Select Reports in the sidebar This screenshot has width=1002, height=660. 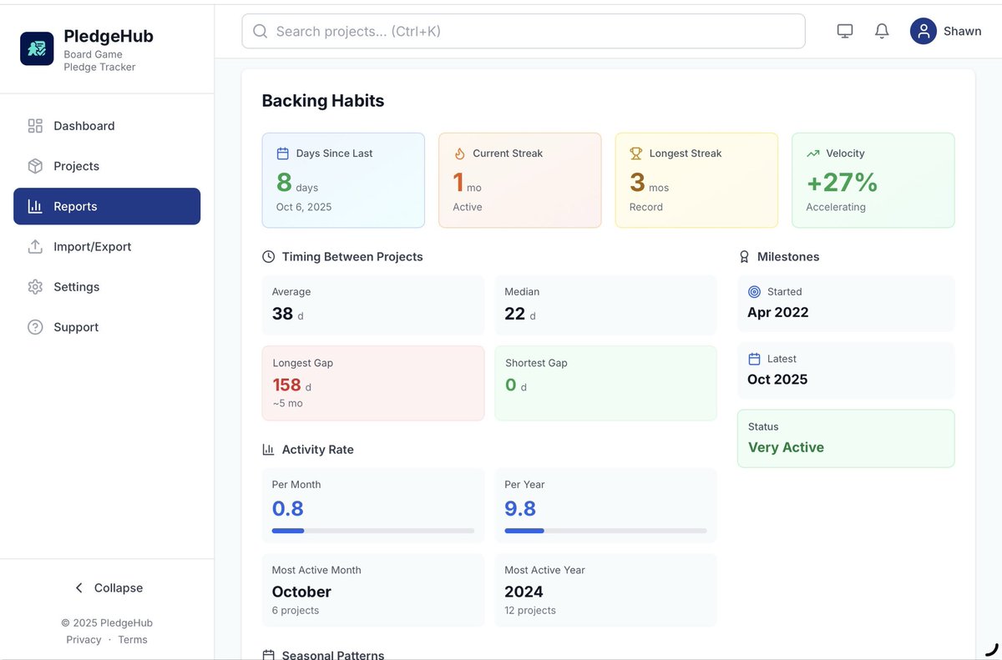[107, 206]
